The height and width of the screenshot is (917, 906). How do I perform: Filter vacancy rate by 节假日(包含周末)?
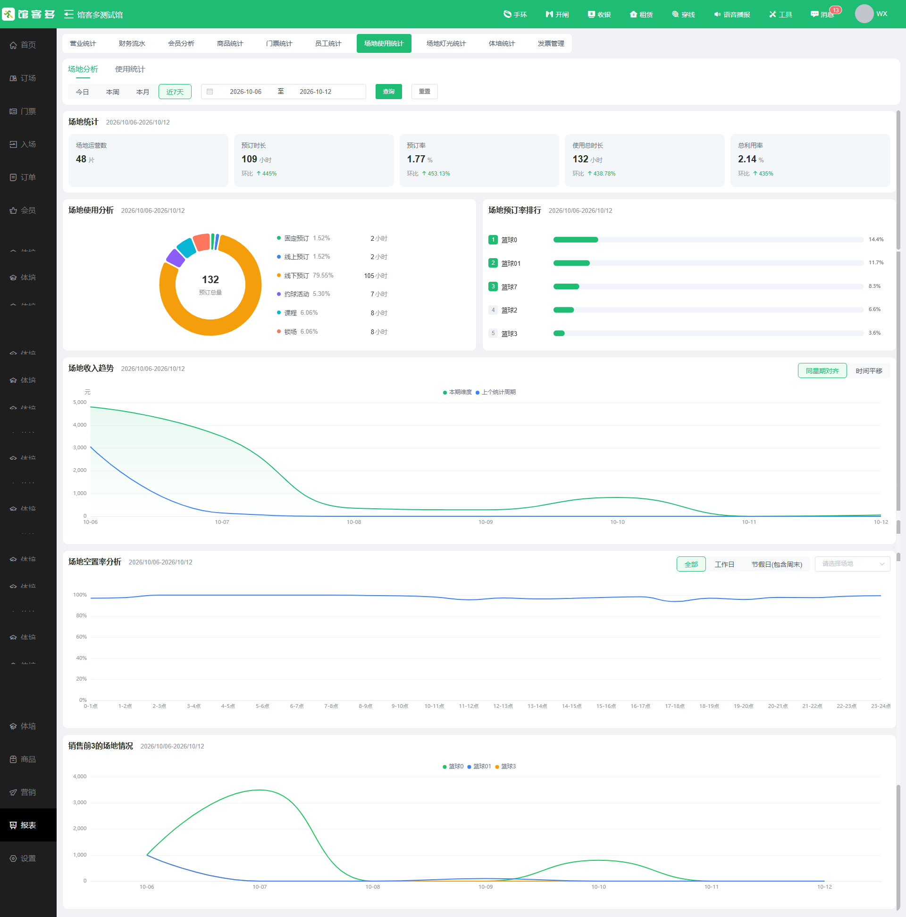(776, 564)
